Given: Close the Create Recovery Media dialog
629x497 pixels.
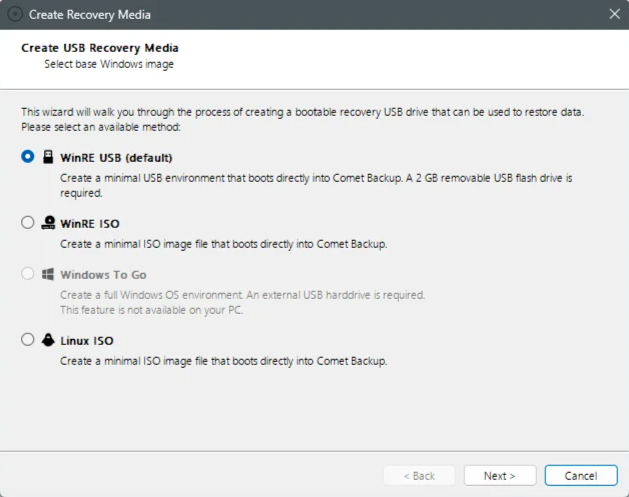Looking at the screenshot, I should click(614, 14).
